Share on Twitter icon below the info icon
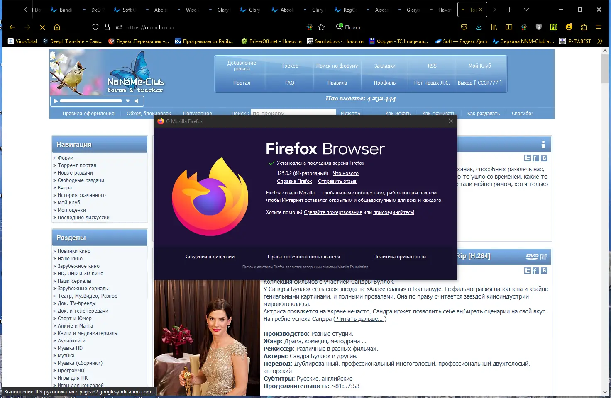The width and height of the screenshot is (611, 398). (x=528, y=158)
